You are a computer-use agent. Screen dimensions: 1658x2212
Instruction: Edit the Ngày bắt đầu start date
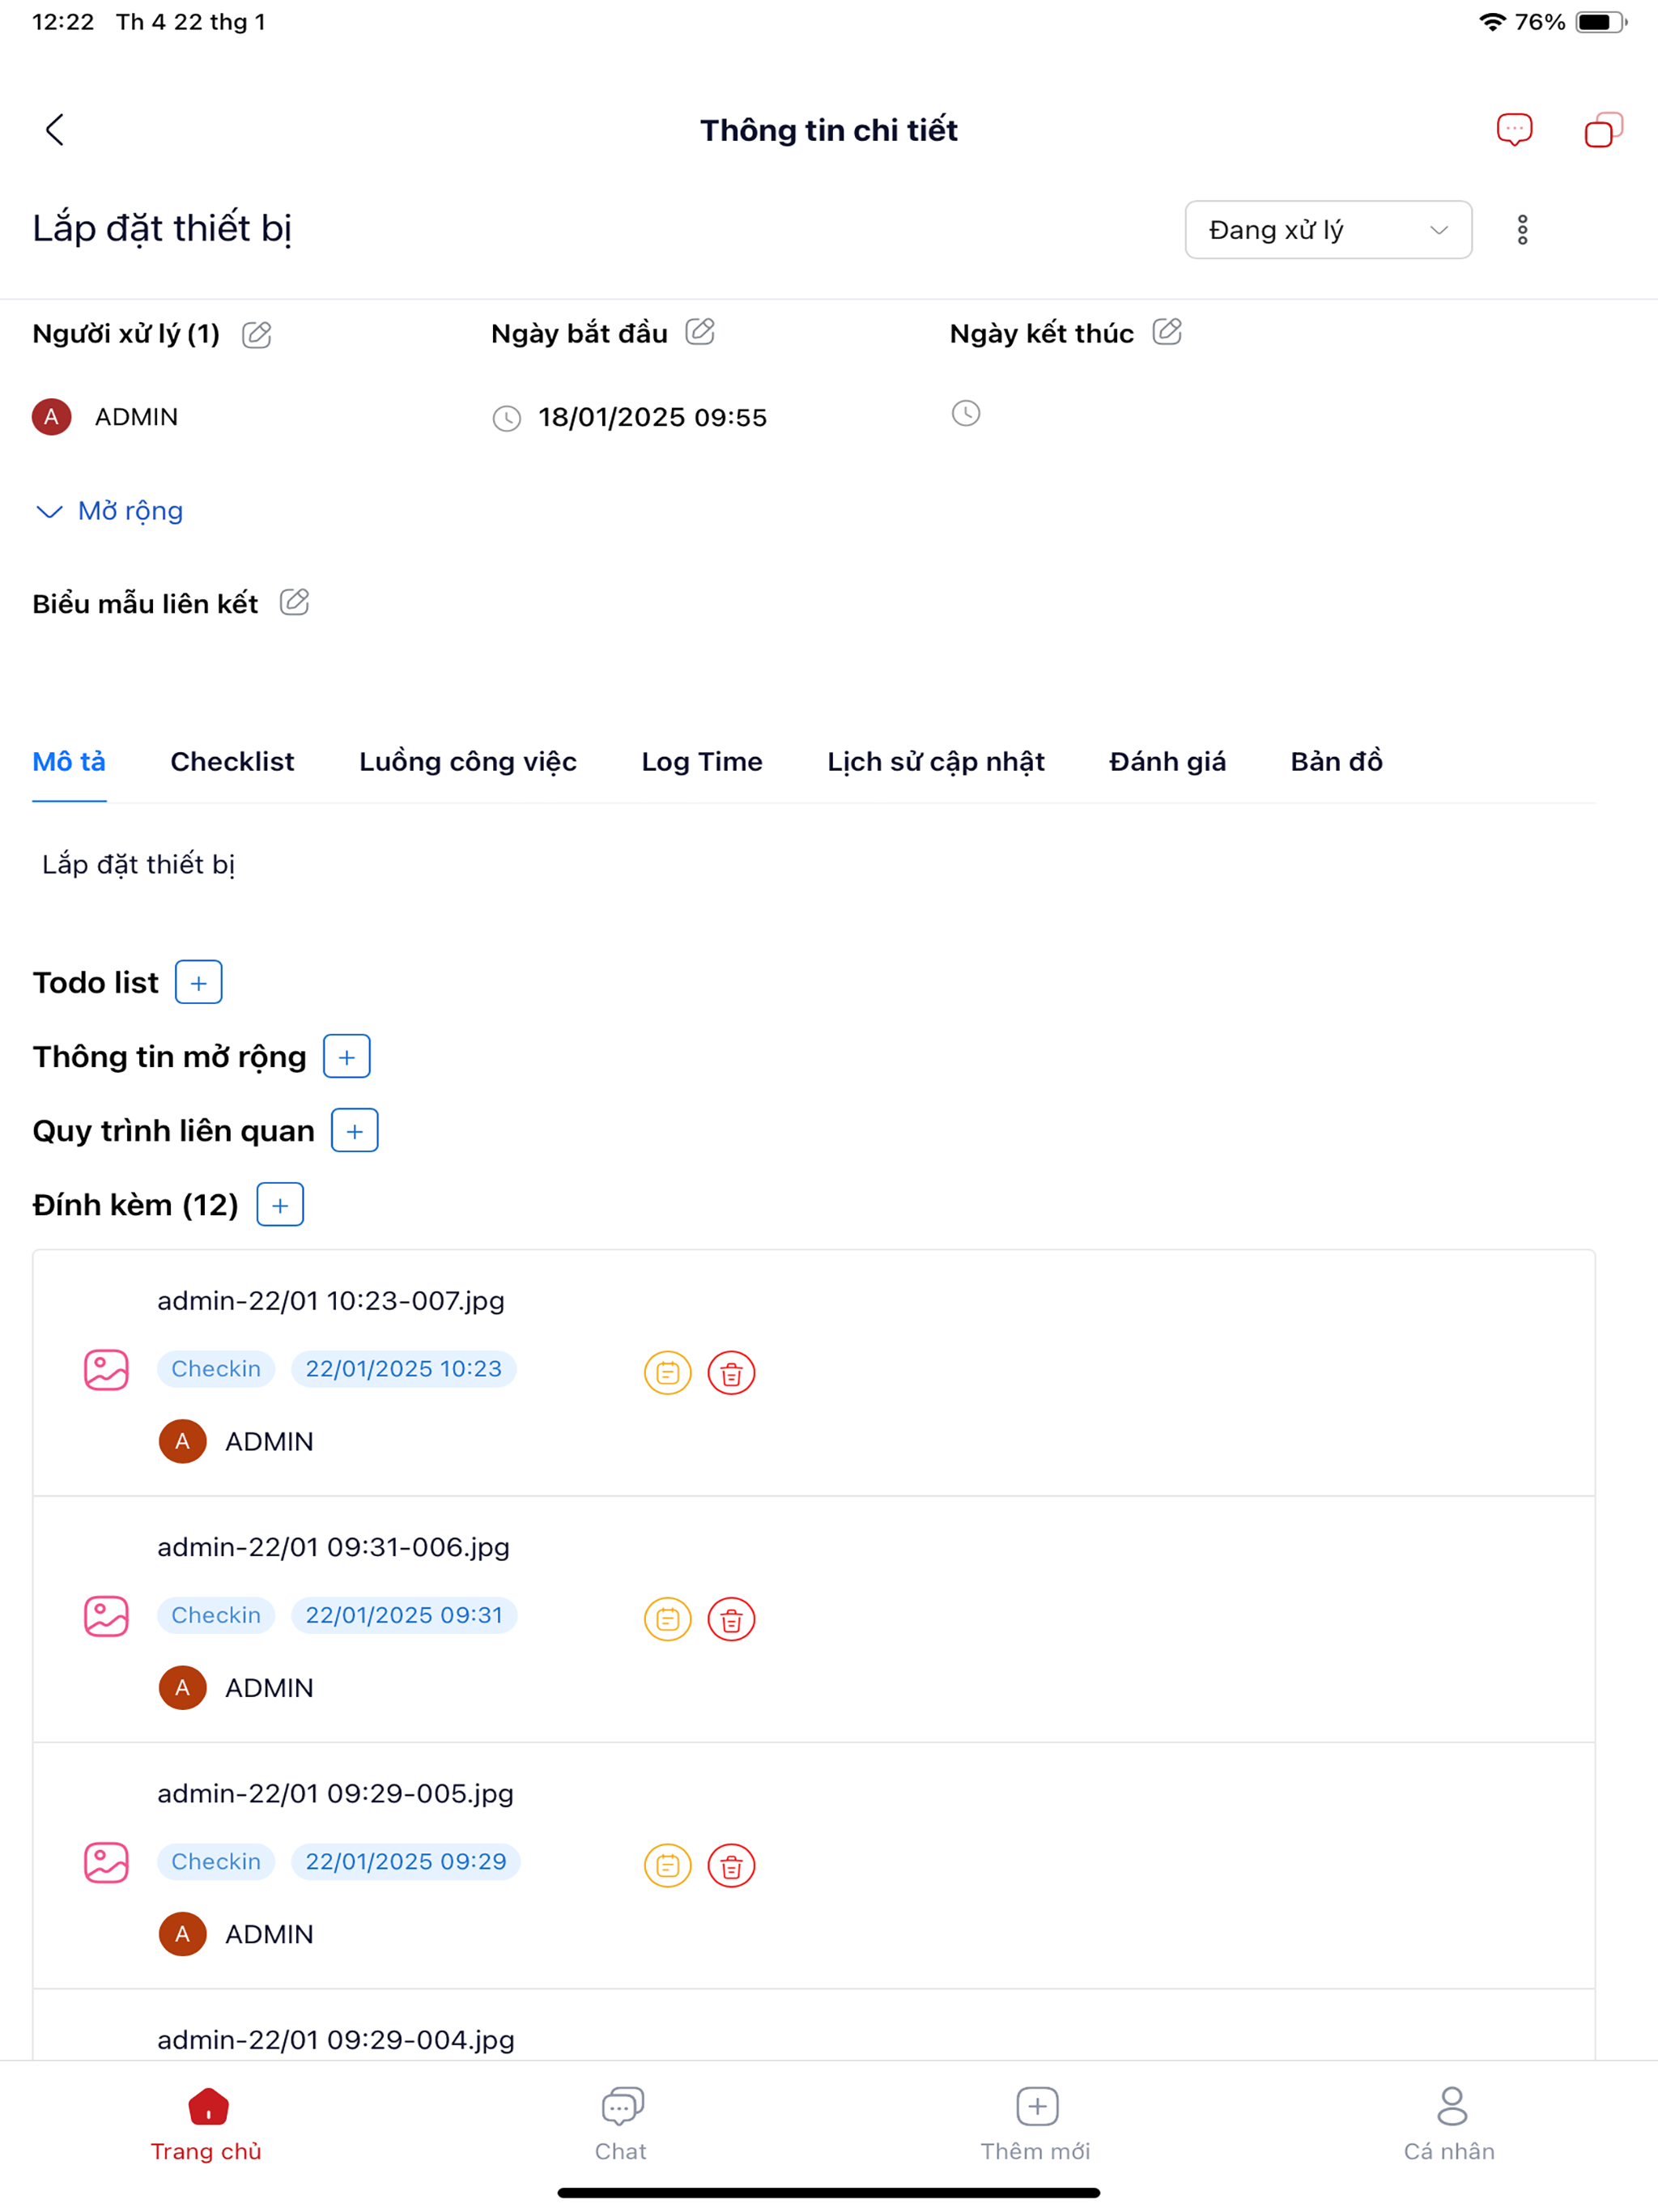(x=700, y=332)
